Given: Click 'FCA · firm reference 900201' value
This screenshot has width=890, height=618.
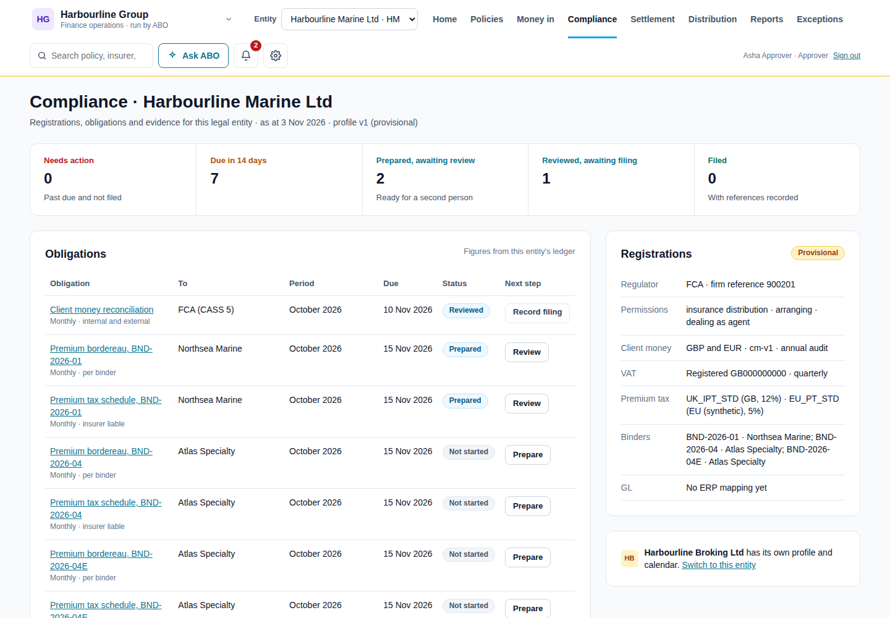Looking at the screenshot, I should pyautogui.click(x=740, y=284).
